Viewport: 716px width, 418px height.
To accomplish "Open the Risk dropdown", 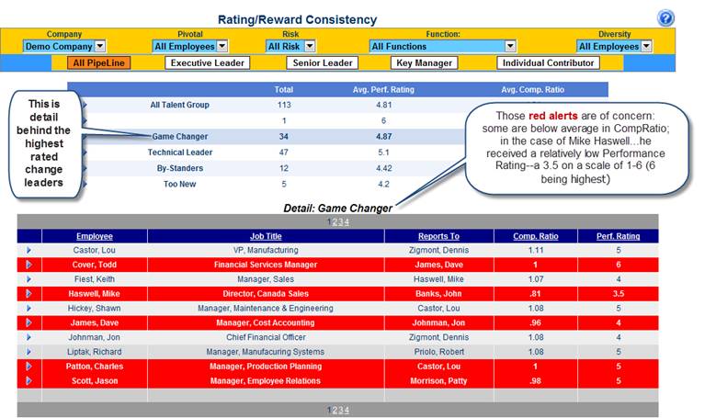I will click(x=290, y=46).
